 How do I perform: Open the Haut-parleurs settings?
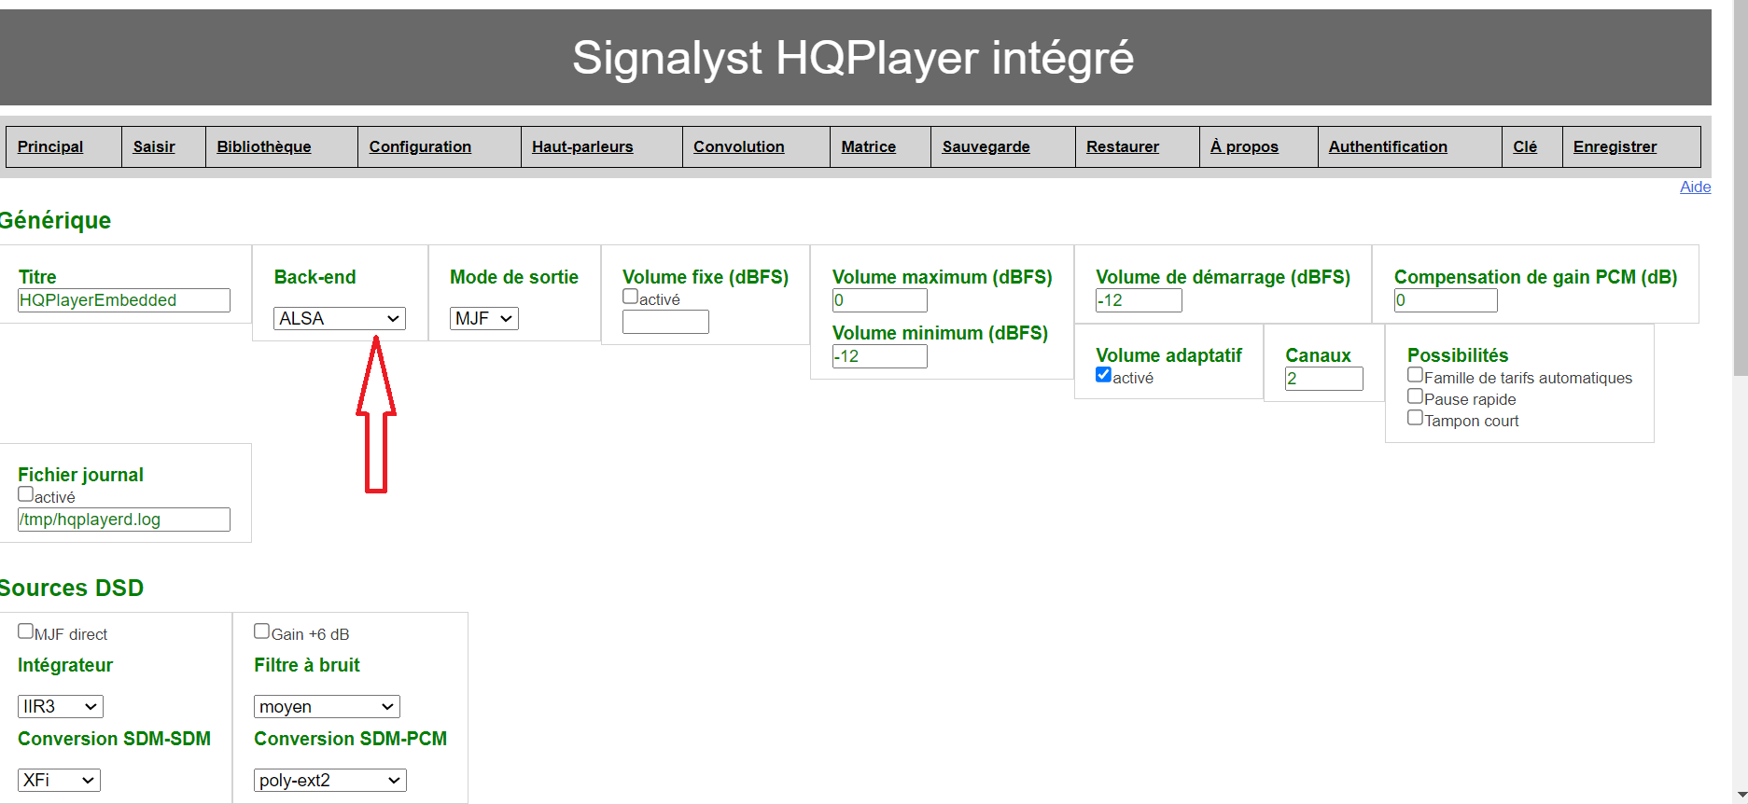582,146
